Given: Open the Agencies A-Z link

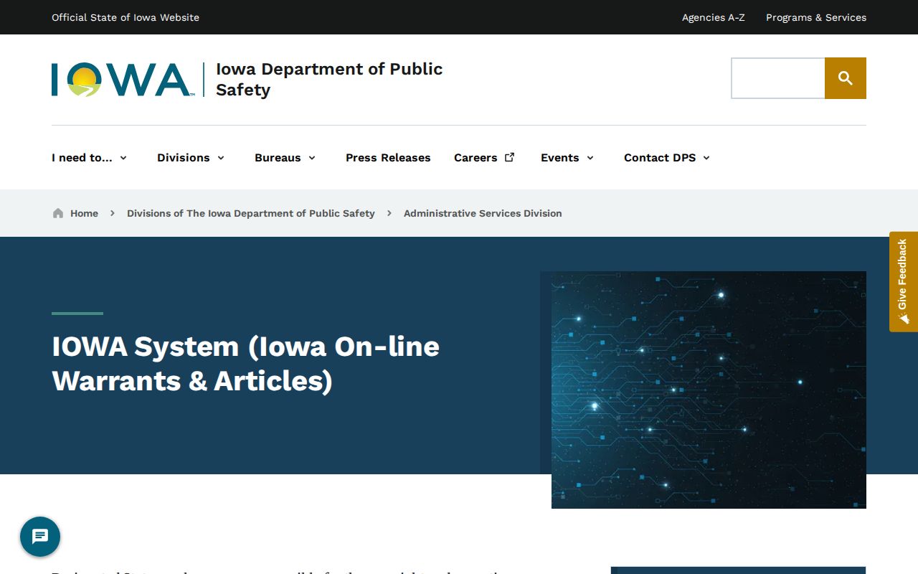Looking at the screenshot, I should tap(714, 17).
